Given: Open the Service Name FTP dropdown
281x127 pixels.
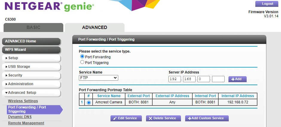Looking at the screenshot, I should coord(99,78).
